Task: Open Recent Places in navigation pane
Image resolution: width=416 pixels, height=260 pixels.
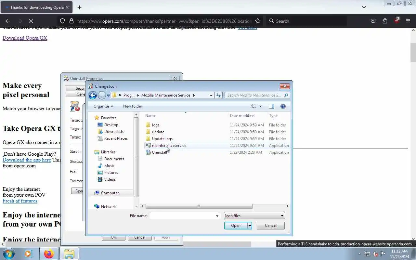Action: [116, 138]
